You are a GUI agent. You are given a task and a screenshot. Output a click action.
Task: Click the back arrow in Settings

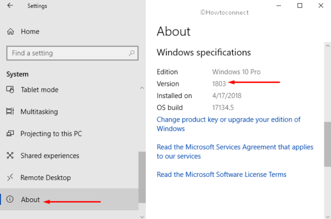point(10,5)
